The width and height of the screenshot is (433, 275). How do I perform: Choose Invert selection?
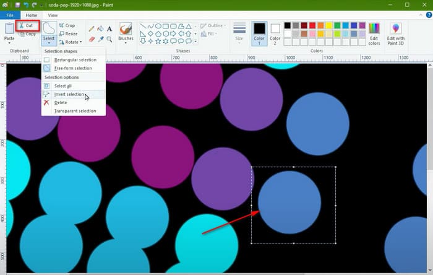tap(73, 94)
